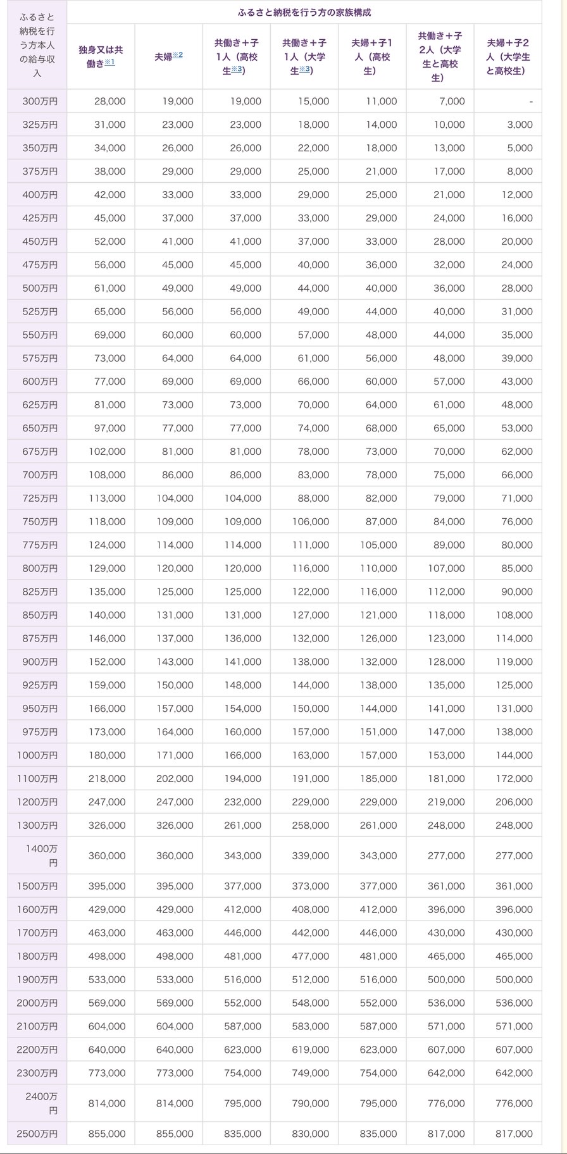Open footnote ※3 in 共働き+子1人(高校生) header

[x=237, y=70]
